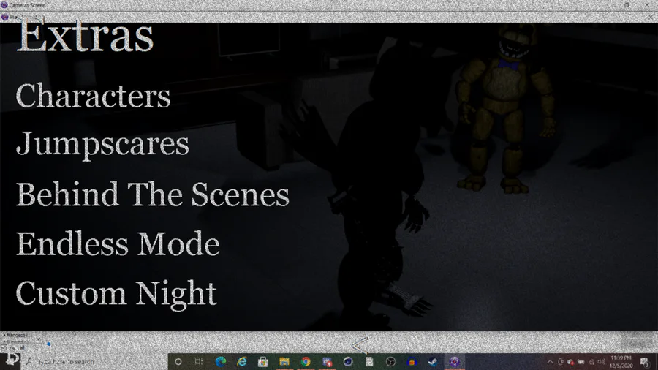Launch Internet Explorer from taskbar
658x370 pixels.
click(x=242, y=362)
